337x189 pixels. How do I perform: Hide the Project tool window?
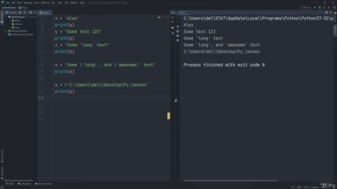(x=35, y=13)
